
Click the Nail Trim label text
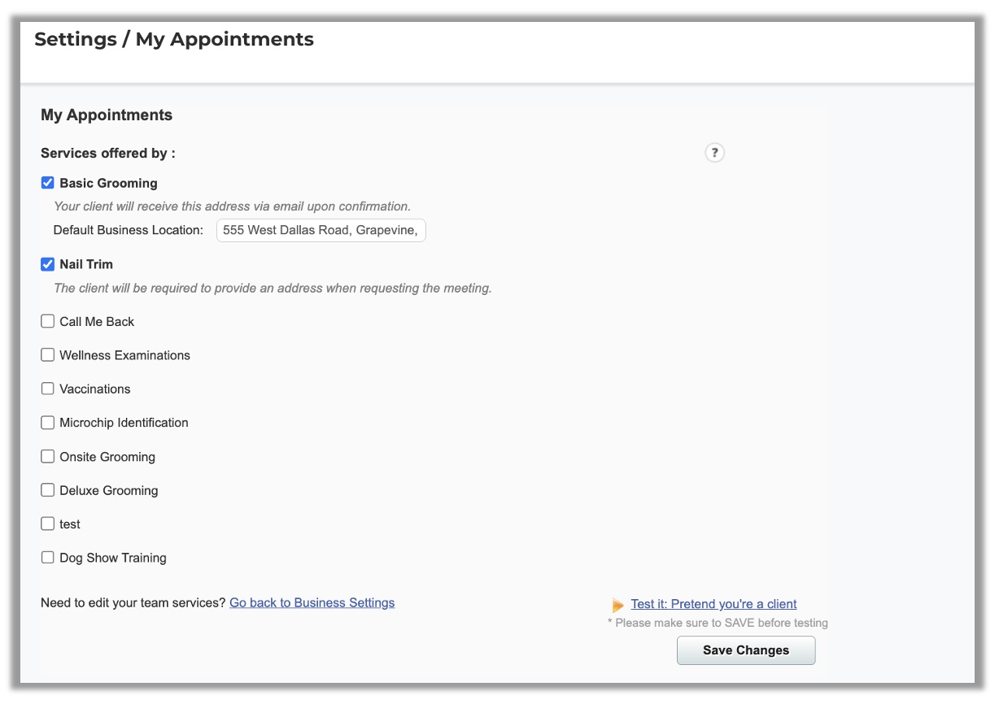(86, 264)
